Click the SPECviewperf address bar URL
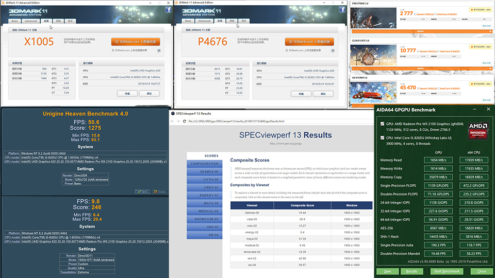This screenshot has height=278, width=495. click(x=236, y=121)
